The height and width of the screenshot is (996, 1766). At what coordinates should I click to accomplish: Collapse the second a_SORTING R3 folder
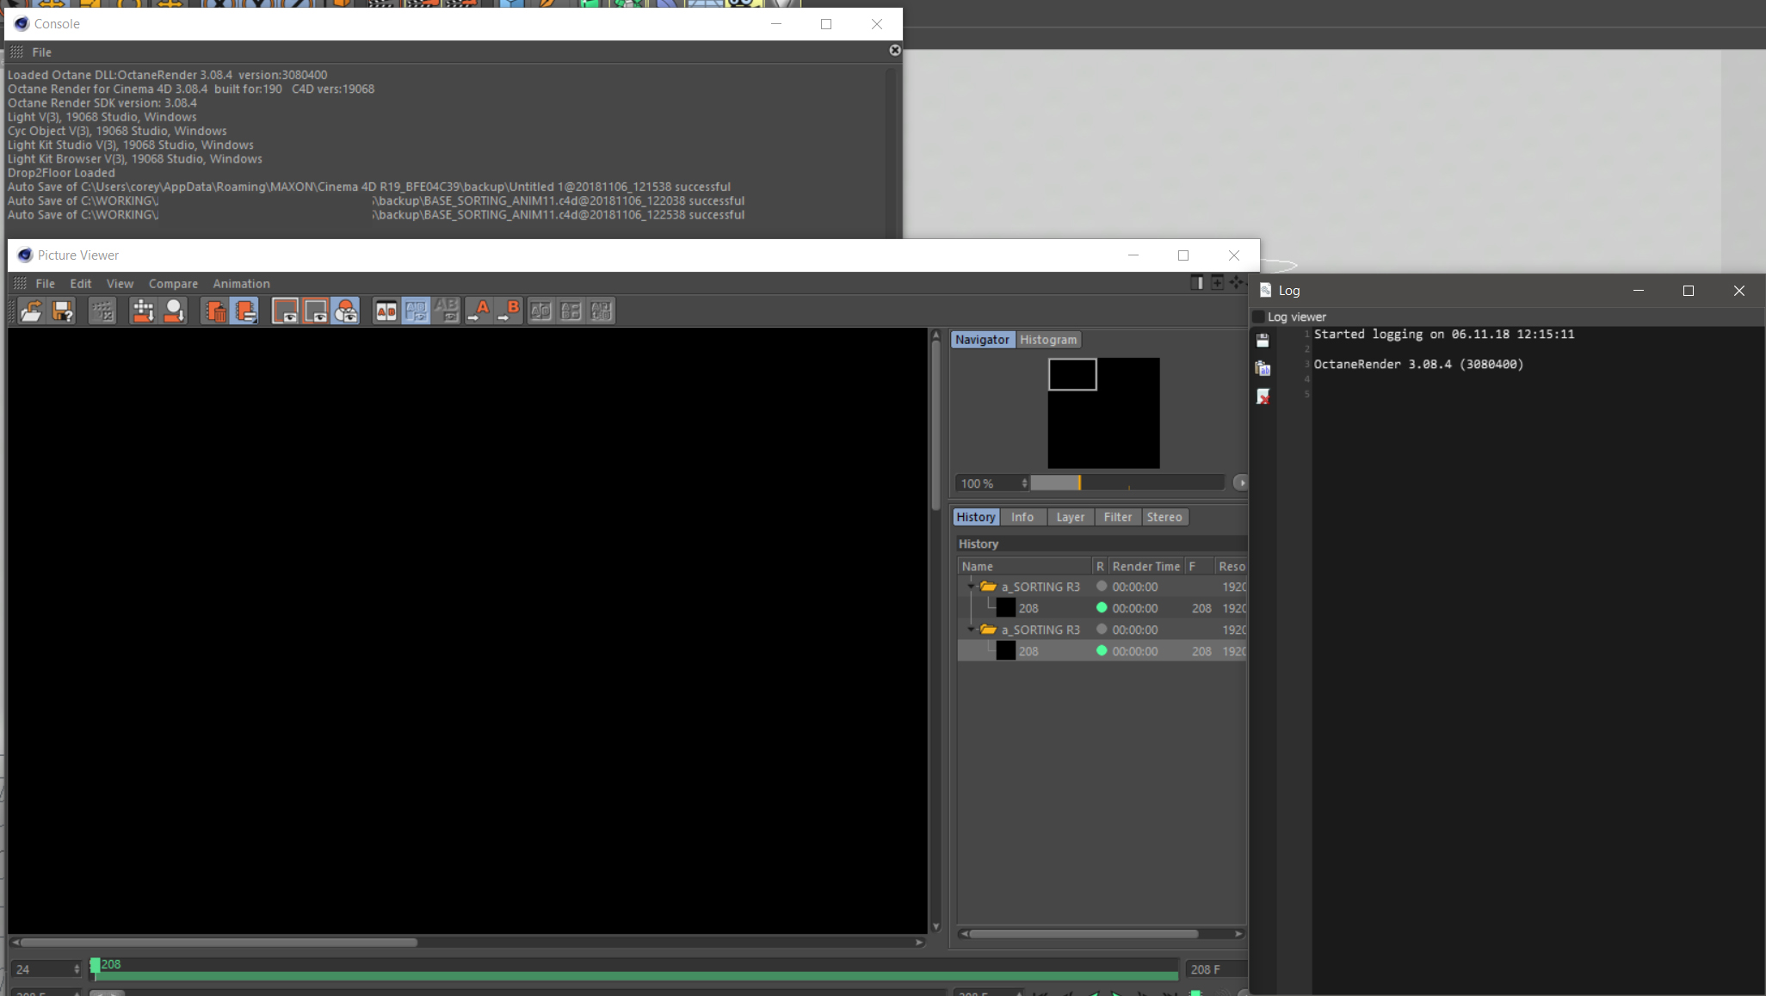tap(971, 630)
